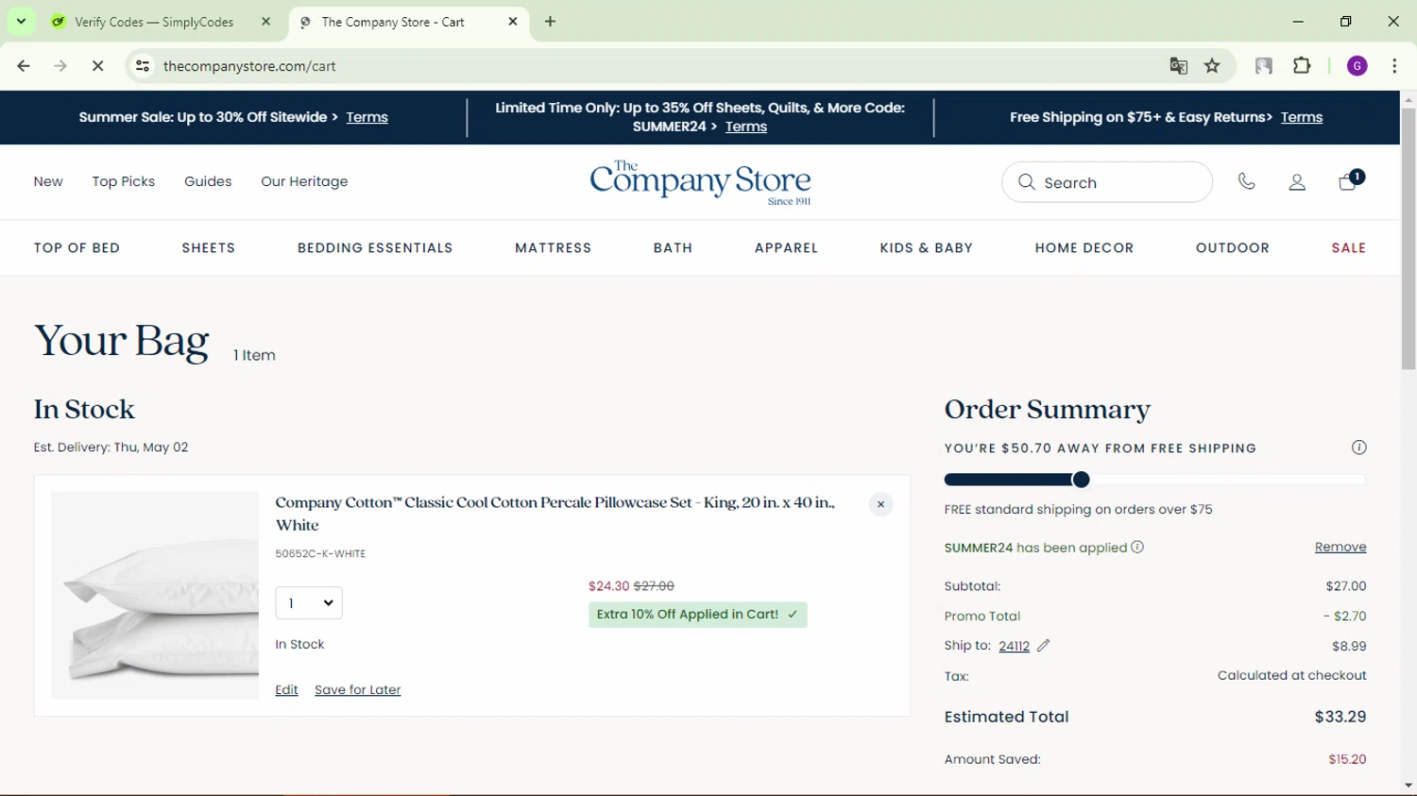Image resolution: width=1417 pixels, height=796 pixels.
Task: Click The Company Store logo
Action: coord(700,182)
